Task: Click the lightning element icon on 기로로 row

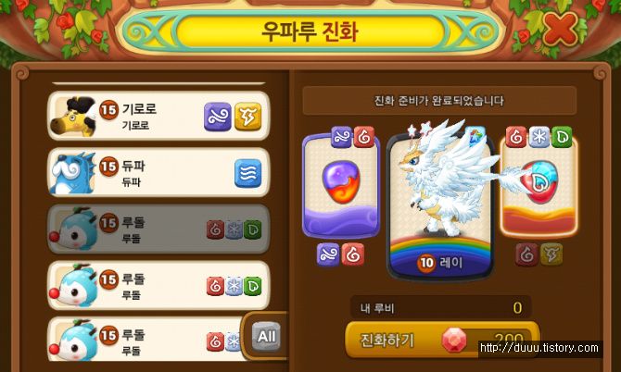Action: tap(247, 117)
